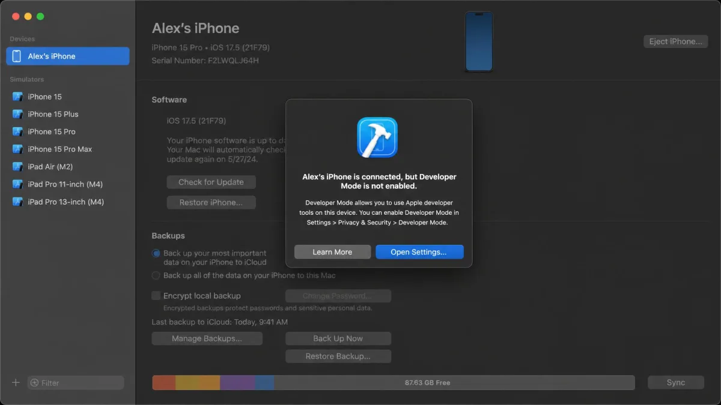Screen dimensions: 721x405
Task: Select the iPhone 15 simulator row
Action: point(68,97)
